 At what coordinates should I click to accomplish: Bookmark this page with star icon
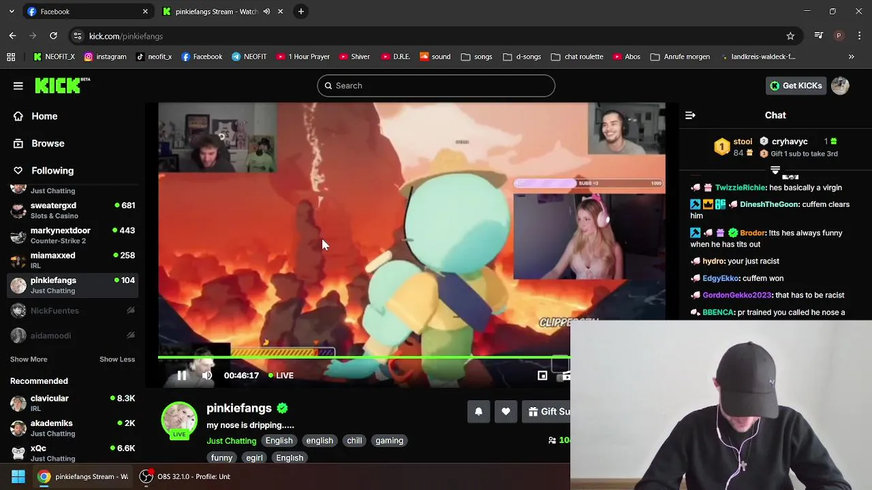[790, 36]
